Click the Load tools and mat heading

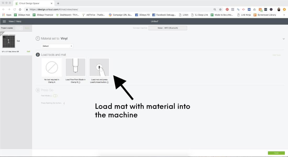(53, 55)
